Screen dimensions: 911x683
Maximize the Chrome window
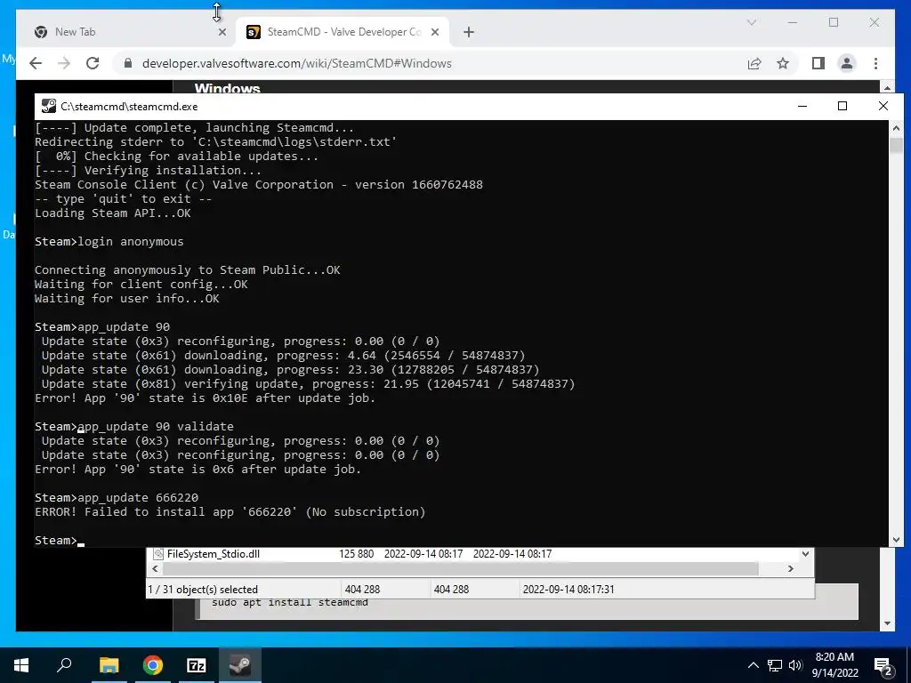(x=834, y=22)
